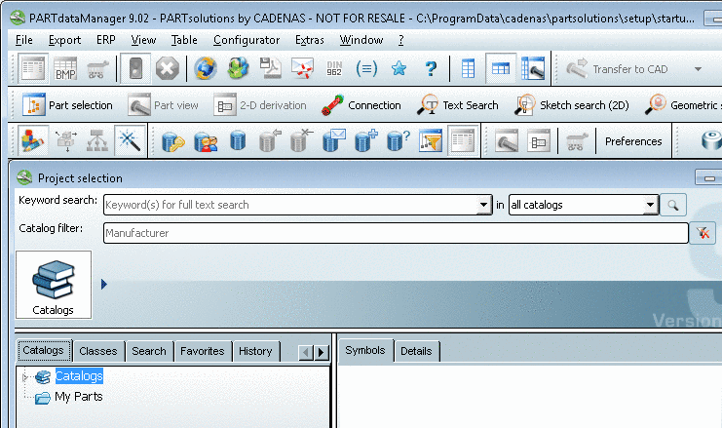The width and height of the screenshot is (722, 428).
Task: Open the File menu
Action: pos(24,40)
